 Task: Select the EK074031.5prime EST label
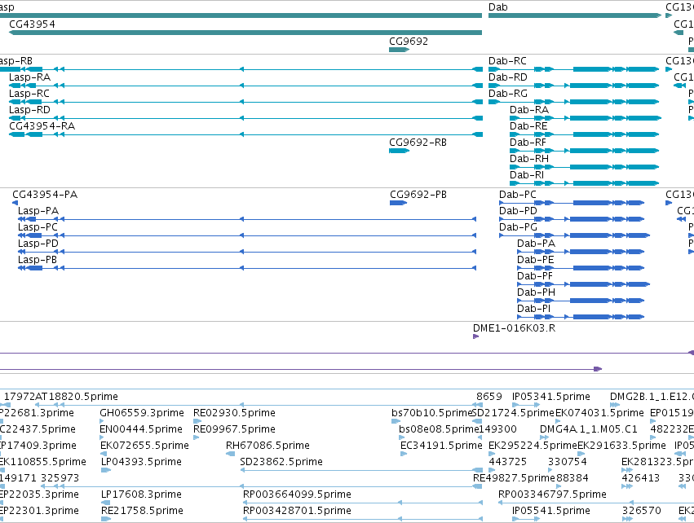599,413
